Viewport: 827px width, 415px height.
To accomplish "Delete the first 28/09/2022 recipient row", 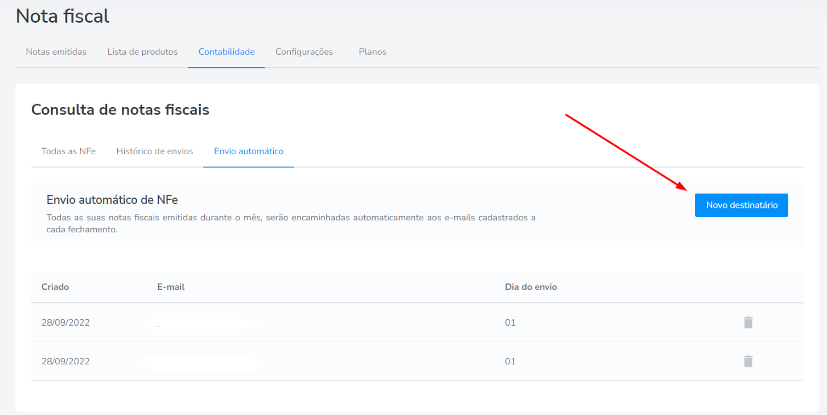I will [x=748, y=323].
